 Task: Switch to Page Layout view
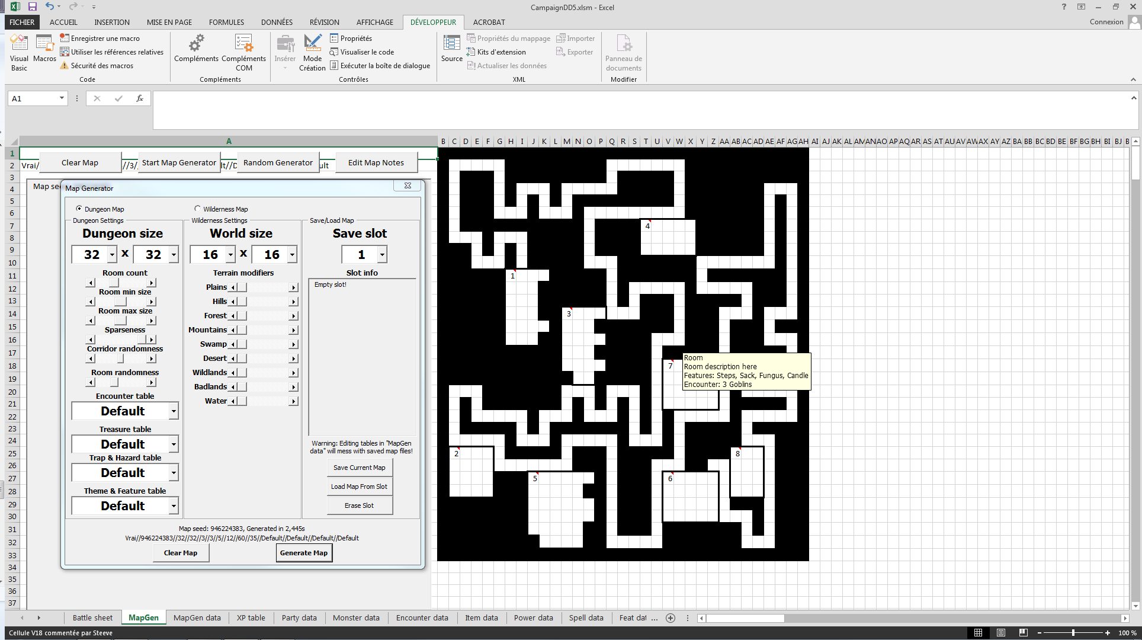click(1000, 633)
